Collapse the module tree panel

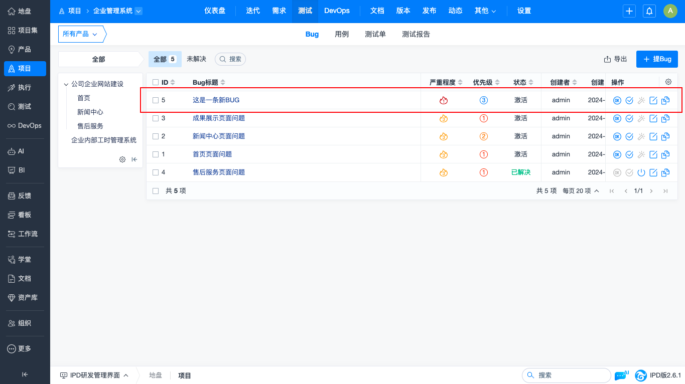click(x=134, y=159)
